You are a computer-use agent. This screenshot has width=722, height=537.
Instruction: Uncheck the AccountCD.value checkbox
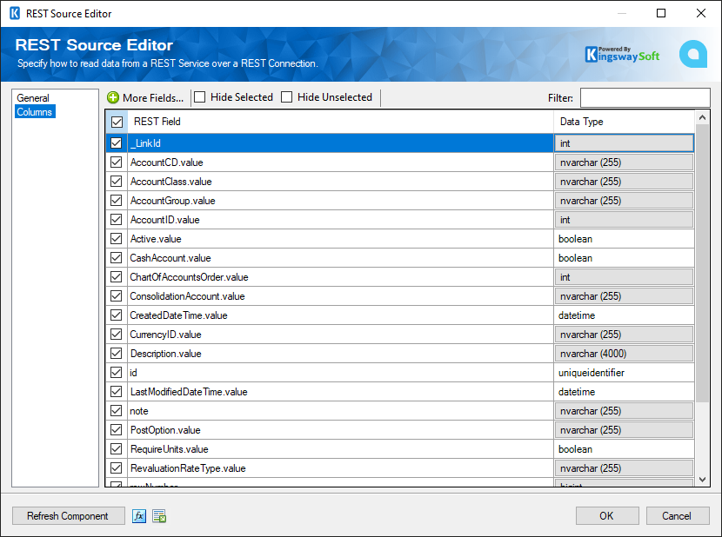[116, 162]
